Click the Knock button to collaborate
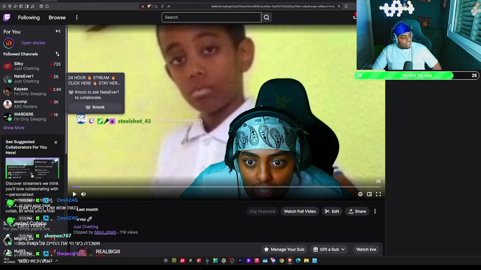The height and width of the screenshot is (270, 481). [95, 107]
